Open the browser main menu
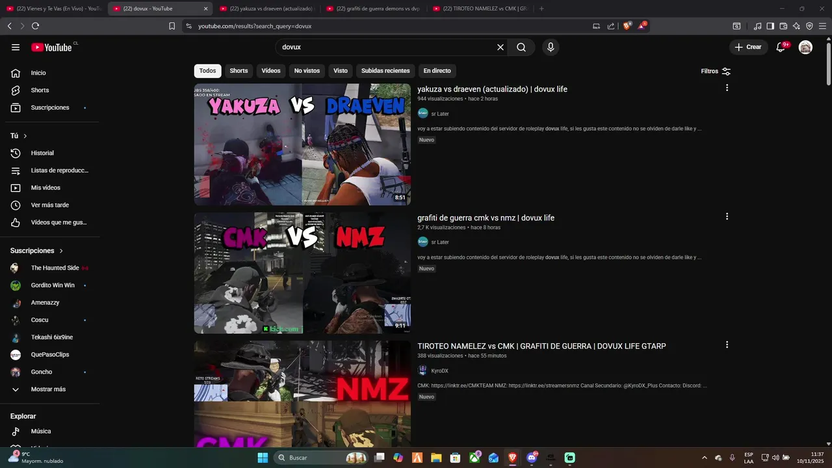Image resolution: width=832 pixels, height=468 pixels. (822, 26)
